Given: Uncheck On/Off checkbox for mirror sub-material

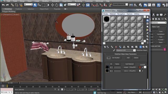Looking at the screenshot, I should pyautogui.click(x=142, y=71).
